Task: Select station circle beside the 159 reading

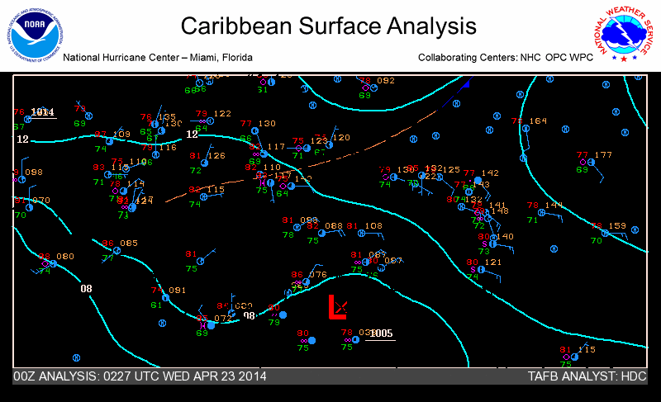Action: coord(606,234)
